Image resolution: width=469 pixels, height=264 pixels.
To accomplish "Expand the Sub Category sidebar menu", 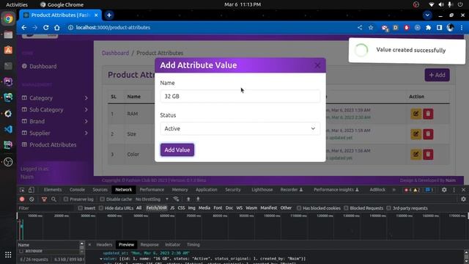I will [x=55, y=110].
